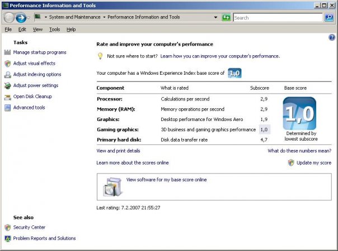The width and height of the screenshot is (338, 251).
Task: Expand the arrow before System and Maintenance
Action: tap(46, 17)
